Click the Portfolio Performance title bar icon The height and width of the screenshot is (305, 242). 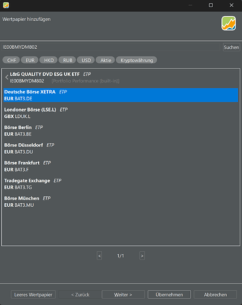pos(6,5)
